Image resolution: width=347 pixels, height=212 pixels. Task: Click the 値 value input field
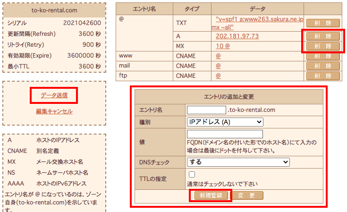(x=225, y=134)
